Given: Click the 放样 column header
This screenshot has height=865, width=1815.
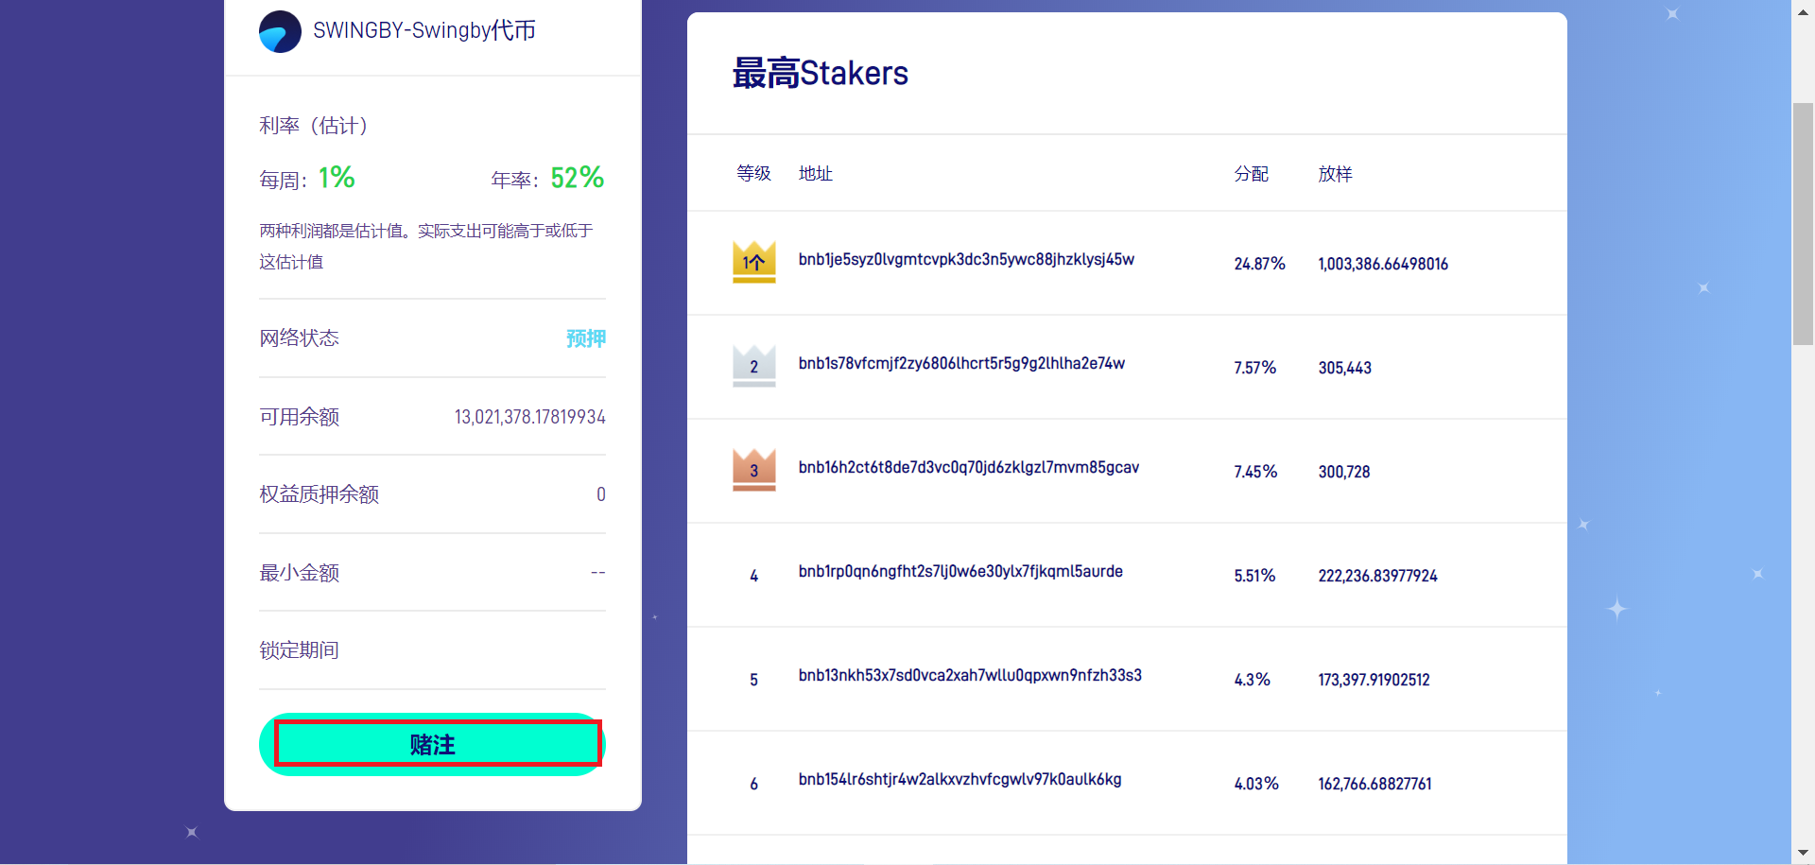Looking at the screenshot, I should click(1335, 174).
